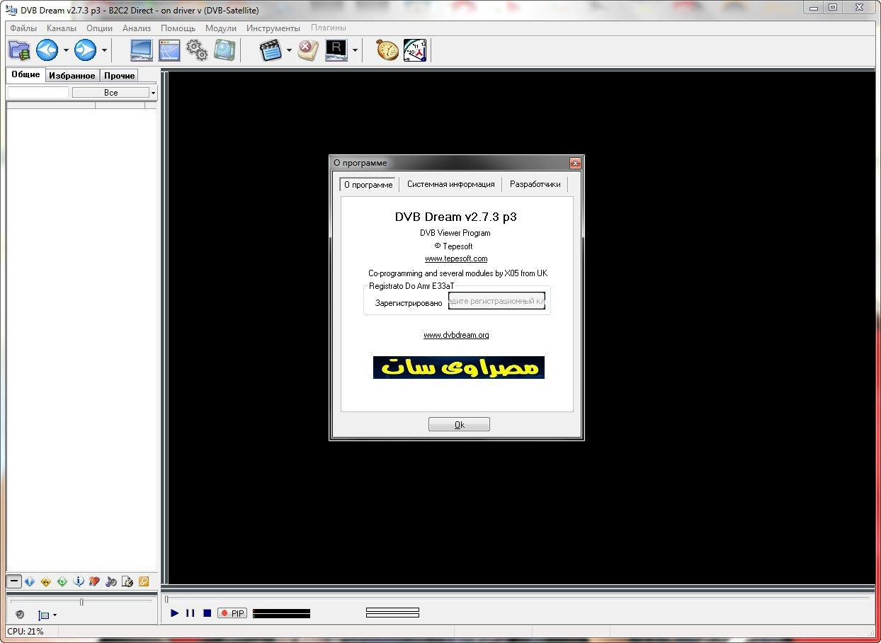Open the stopwatch timer icon
The height and width of the screenshot is (643, 881).
pyautogui.click(x=387, y=50)
